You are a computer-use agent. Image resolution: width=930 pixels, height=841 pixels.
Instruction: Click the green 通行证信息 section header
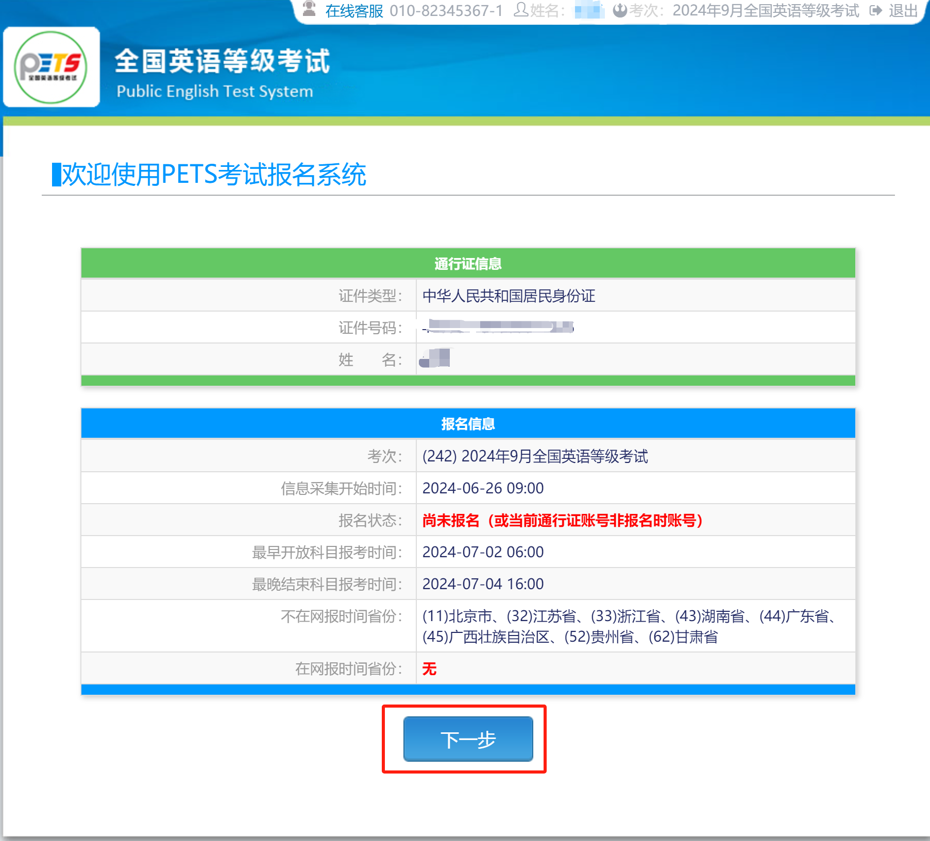click(467, 264)
